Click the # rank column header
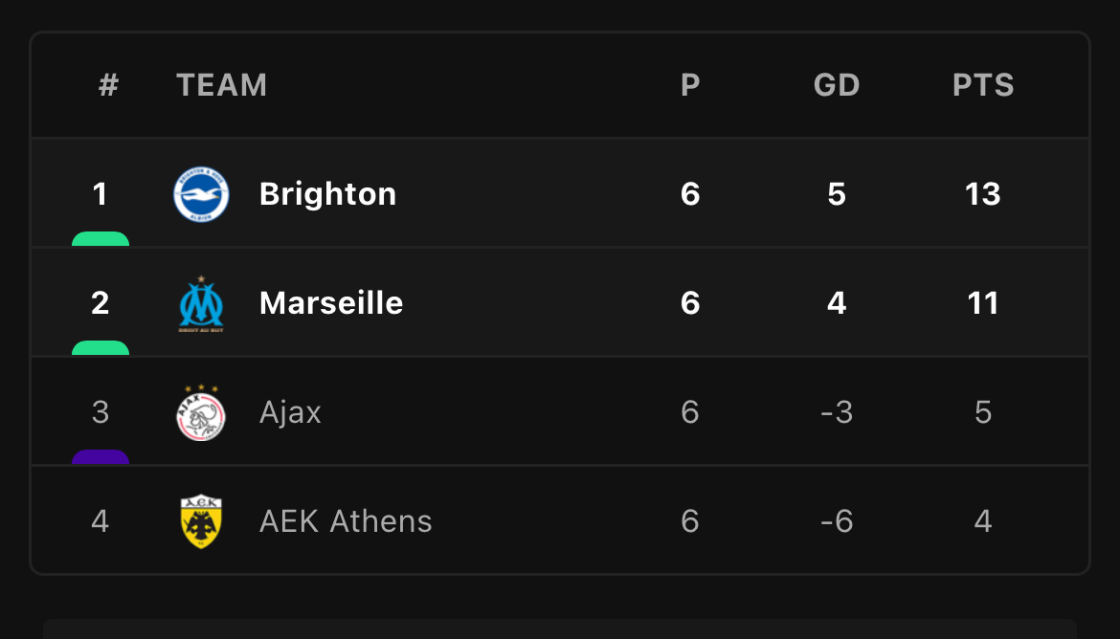 click(x=108, y=85)
